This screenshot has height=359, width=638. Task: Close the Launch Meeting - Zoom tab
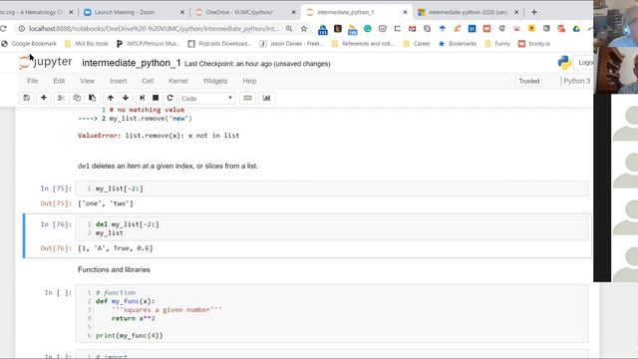click(x=182, y=12)
